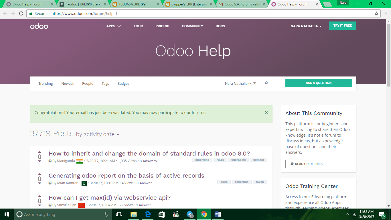
Task: Switch to the '1-odoo | UPERP8 Slack' tab
Action: click(83, 4)
